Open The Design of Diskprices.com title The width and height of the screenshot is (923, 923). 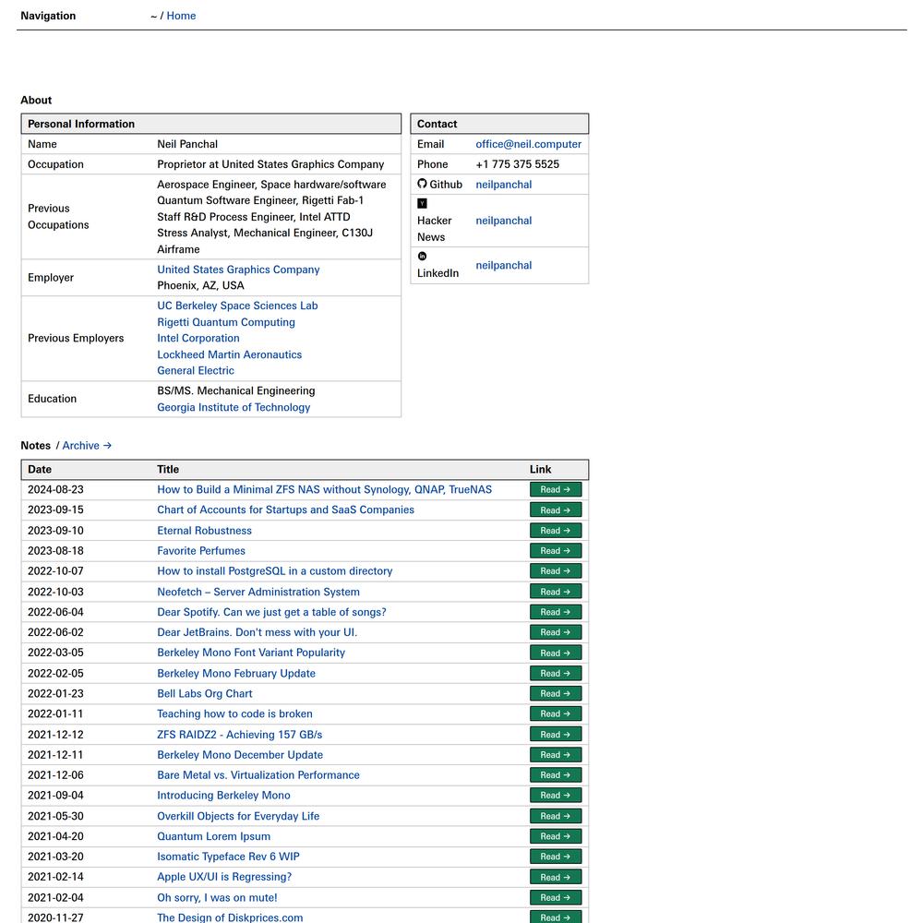[230, 917]
